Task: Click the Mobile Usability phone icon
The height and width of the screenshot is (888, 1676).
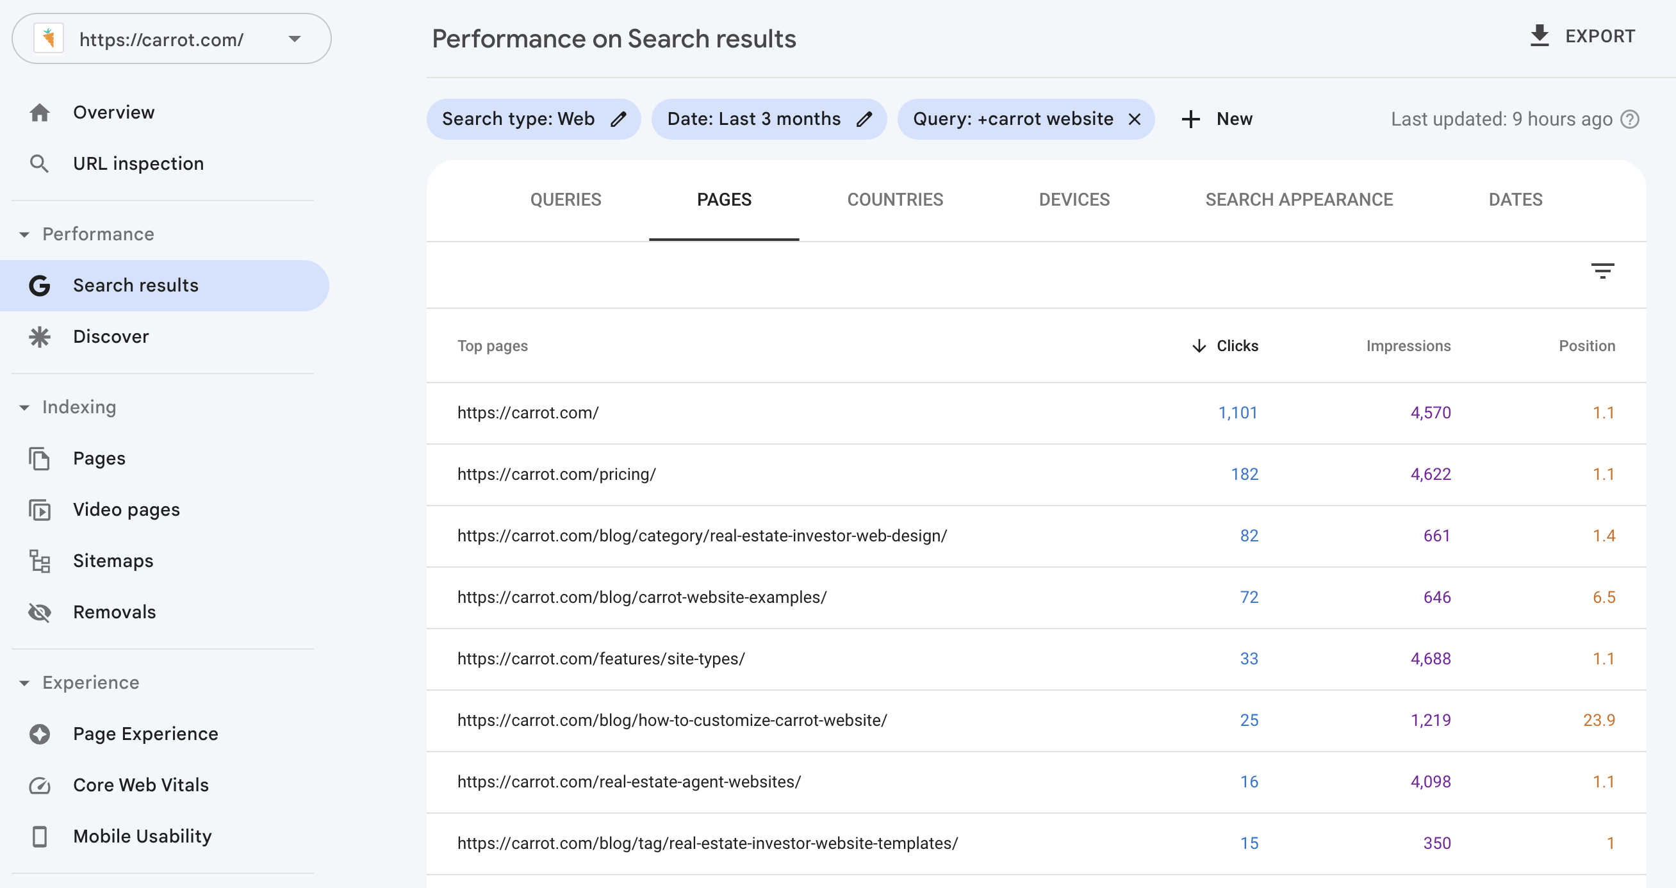Action: point(40,837)
